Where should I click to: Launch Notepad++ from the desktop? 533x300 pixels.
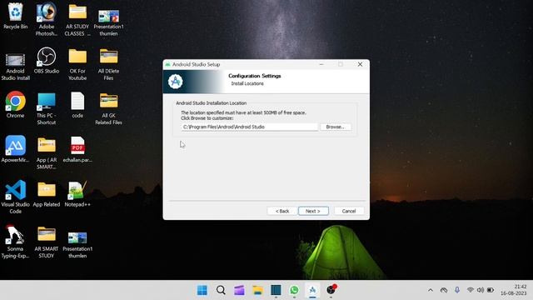(x=77, y=194)
